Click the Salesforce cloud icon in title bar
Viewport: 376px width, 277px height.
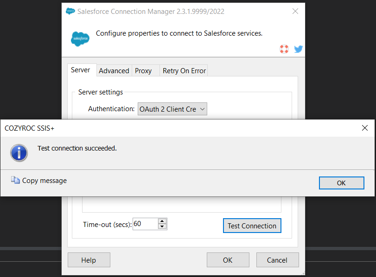[x=70, y=11]
